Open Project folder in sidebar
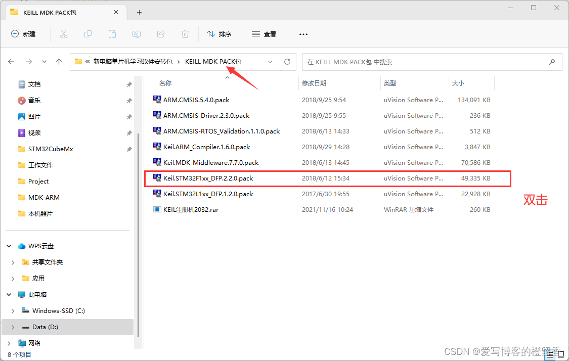This screenshot has width=569, height=361. [x=38, y=182]
